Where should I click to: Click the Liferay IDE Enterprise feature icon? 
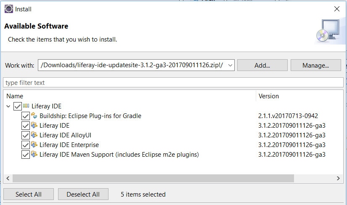coord(34,145)
